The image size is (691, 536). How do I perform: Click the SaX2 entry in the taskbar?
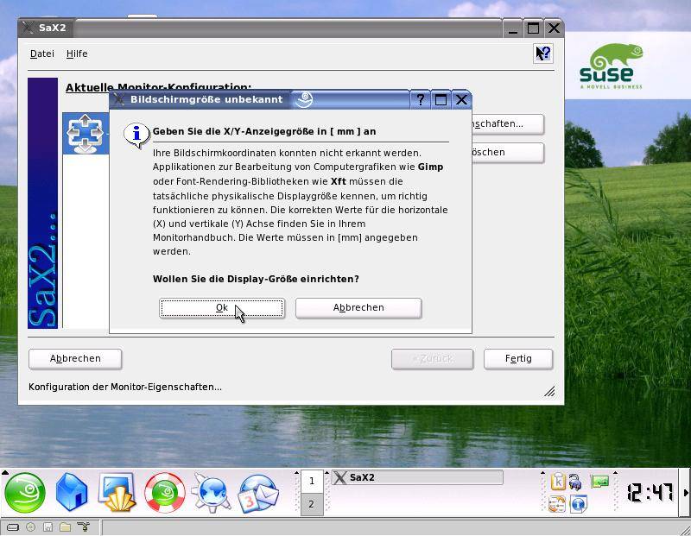(417, 477)
